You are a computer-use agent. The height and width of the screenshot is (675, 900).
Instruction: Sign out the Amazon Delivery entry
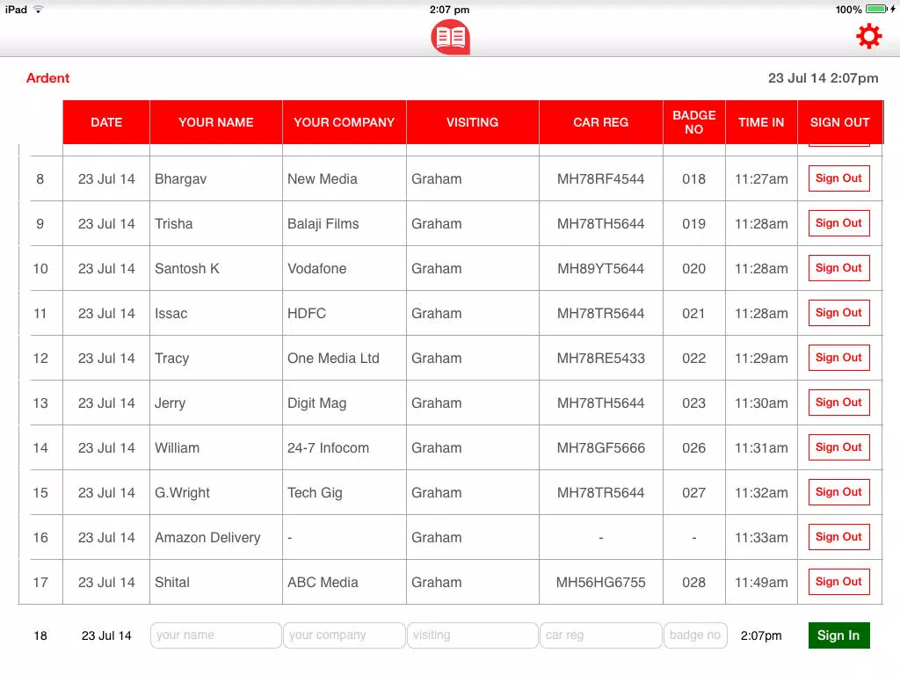(x=838, y=537)
